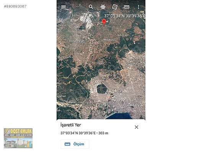
Task: Open the Voyager ship wheel icon
Action: (103, 7)
